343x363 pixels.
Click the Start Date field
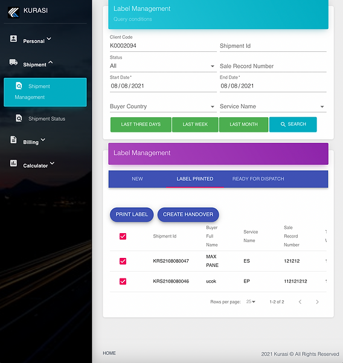tap(163, 86)
